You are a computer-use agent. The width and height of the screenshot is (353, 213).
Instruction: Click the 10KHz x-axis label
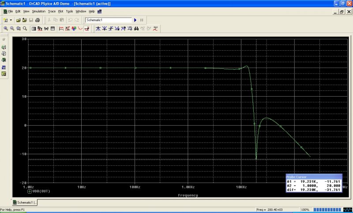tap(241, 187)
